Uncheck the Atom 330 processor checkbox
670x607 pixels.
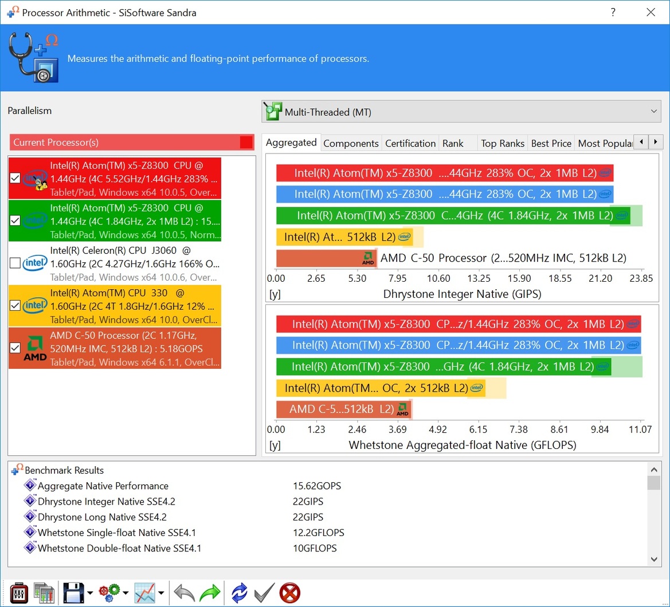(x=15, y=305)
